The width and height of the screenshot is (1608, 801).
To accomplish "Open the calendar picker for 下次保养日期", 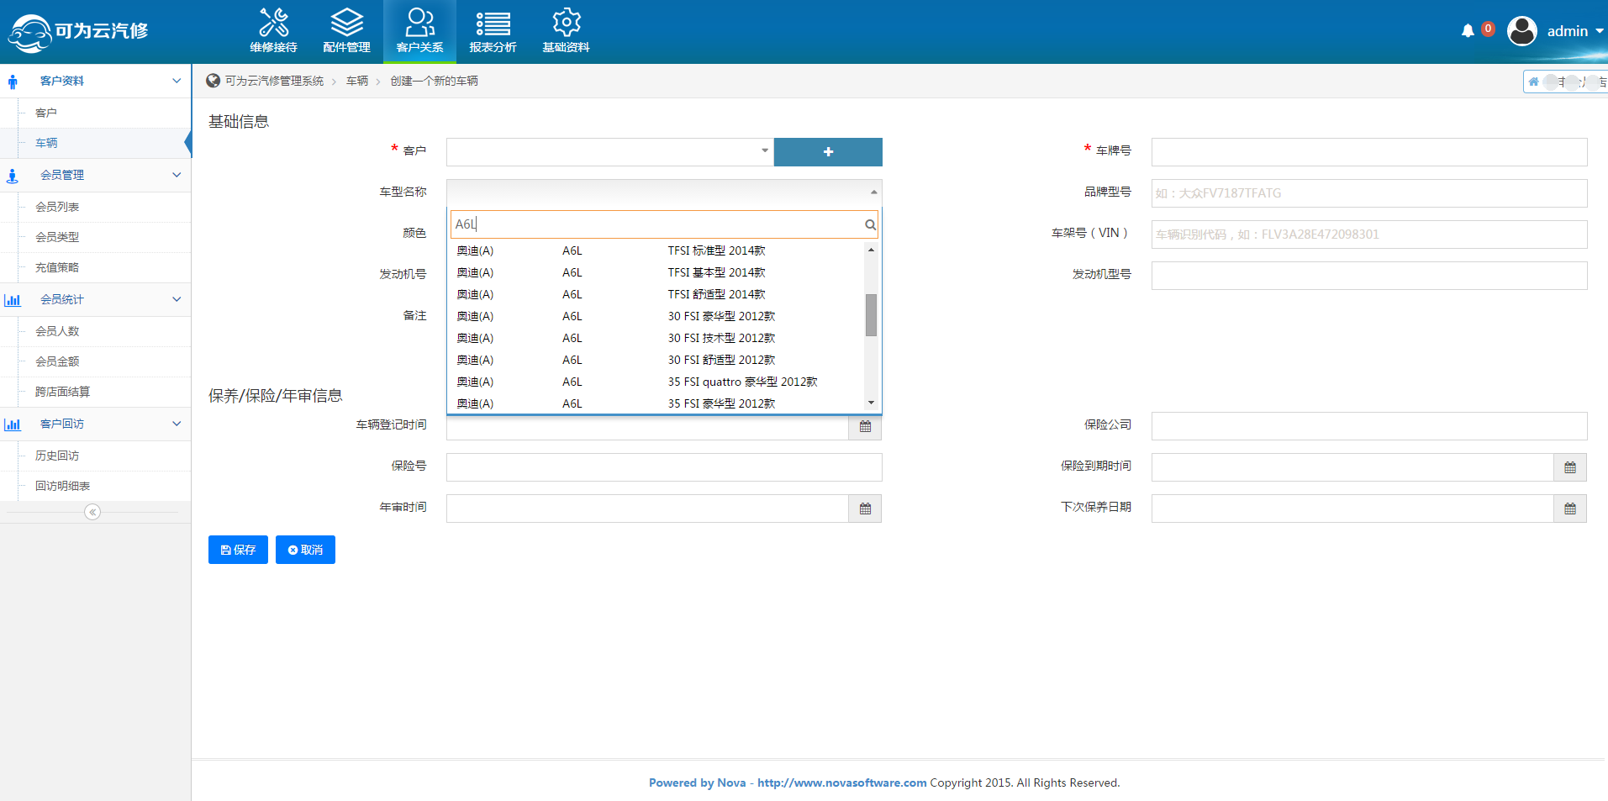I will [1569, 509].
